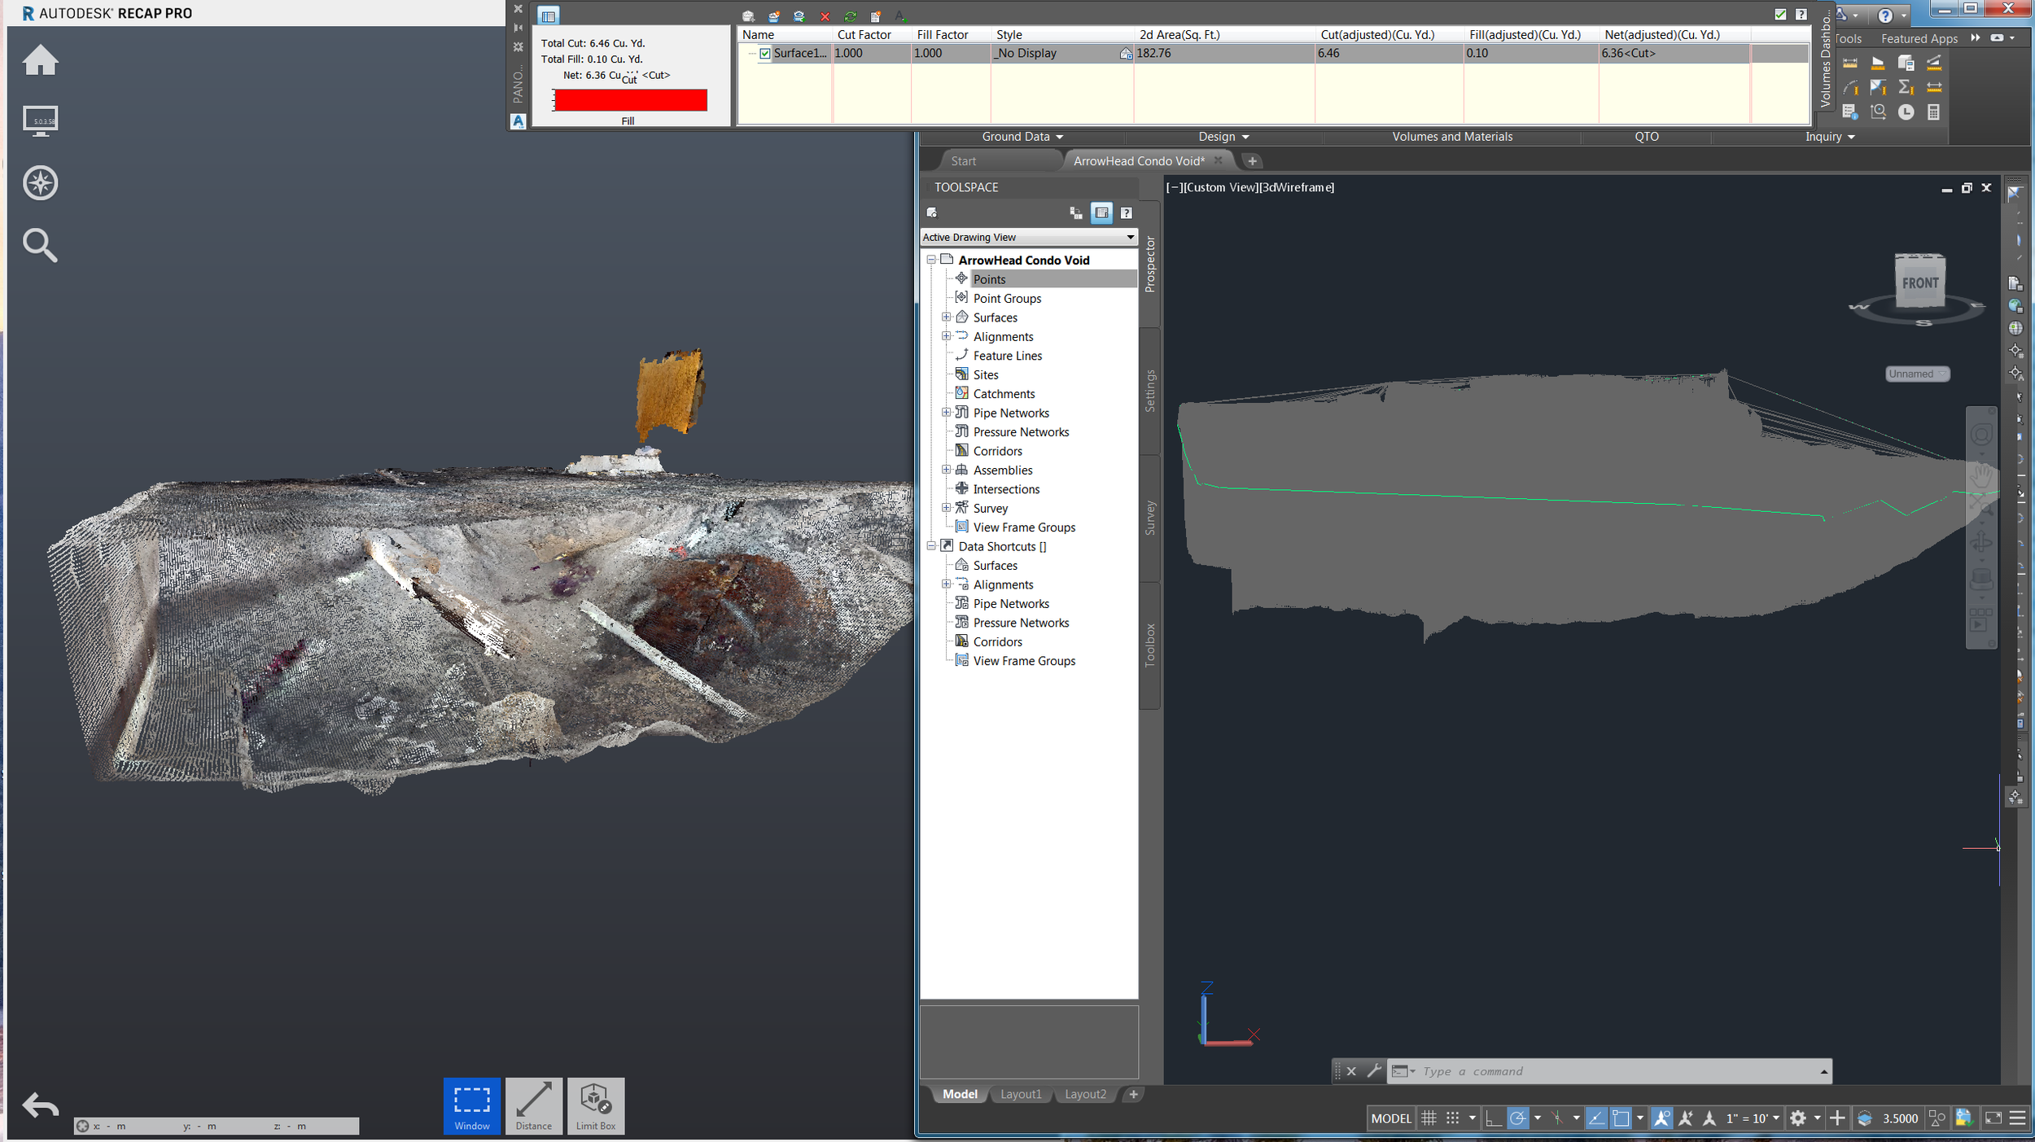Open Ground Data panel dropdown
The image size is (2035, 1142).
pyautogui.click(x=1022, y=137)
